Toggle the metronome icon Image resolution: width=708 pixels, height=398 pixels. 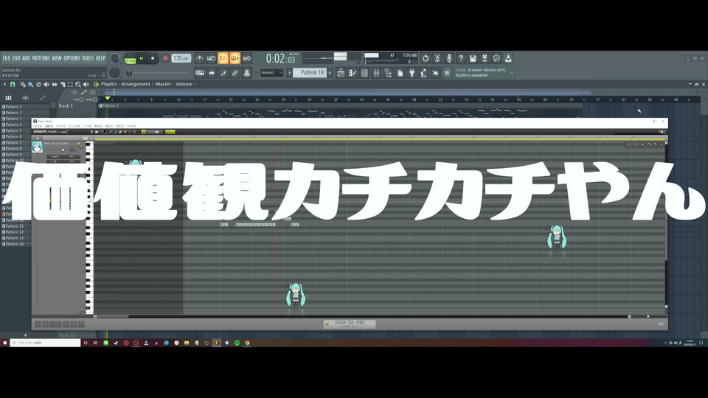(200, 58)
